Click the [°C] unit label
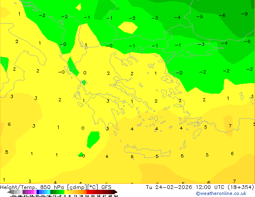 93,187
